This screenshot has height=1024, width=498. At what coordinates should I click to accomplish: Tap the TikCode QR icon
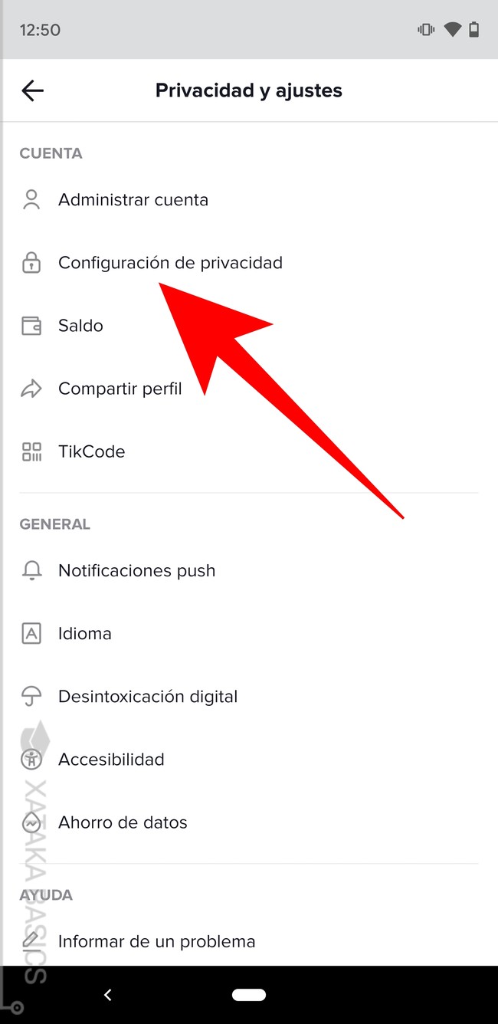click(x=31, y=451)
